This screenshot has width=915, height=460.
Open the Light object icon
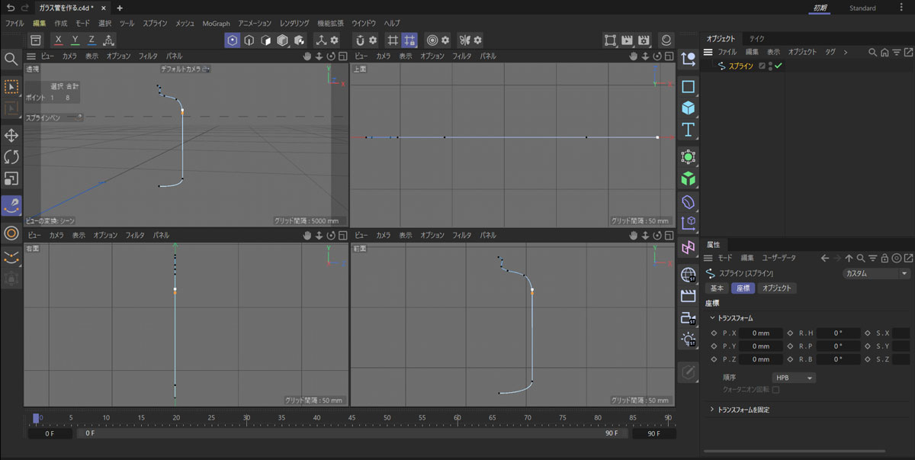[x=689, y=339]
